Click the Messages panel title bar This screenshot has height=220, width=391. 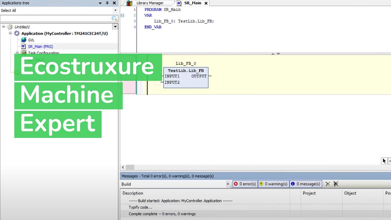click(255, 176)
